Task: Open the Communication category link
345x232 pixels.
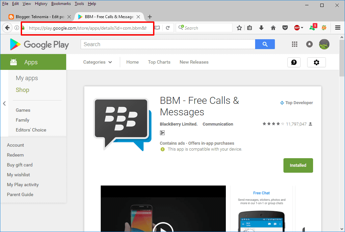Action: coord(218,124)
